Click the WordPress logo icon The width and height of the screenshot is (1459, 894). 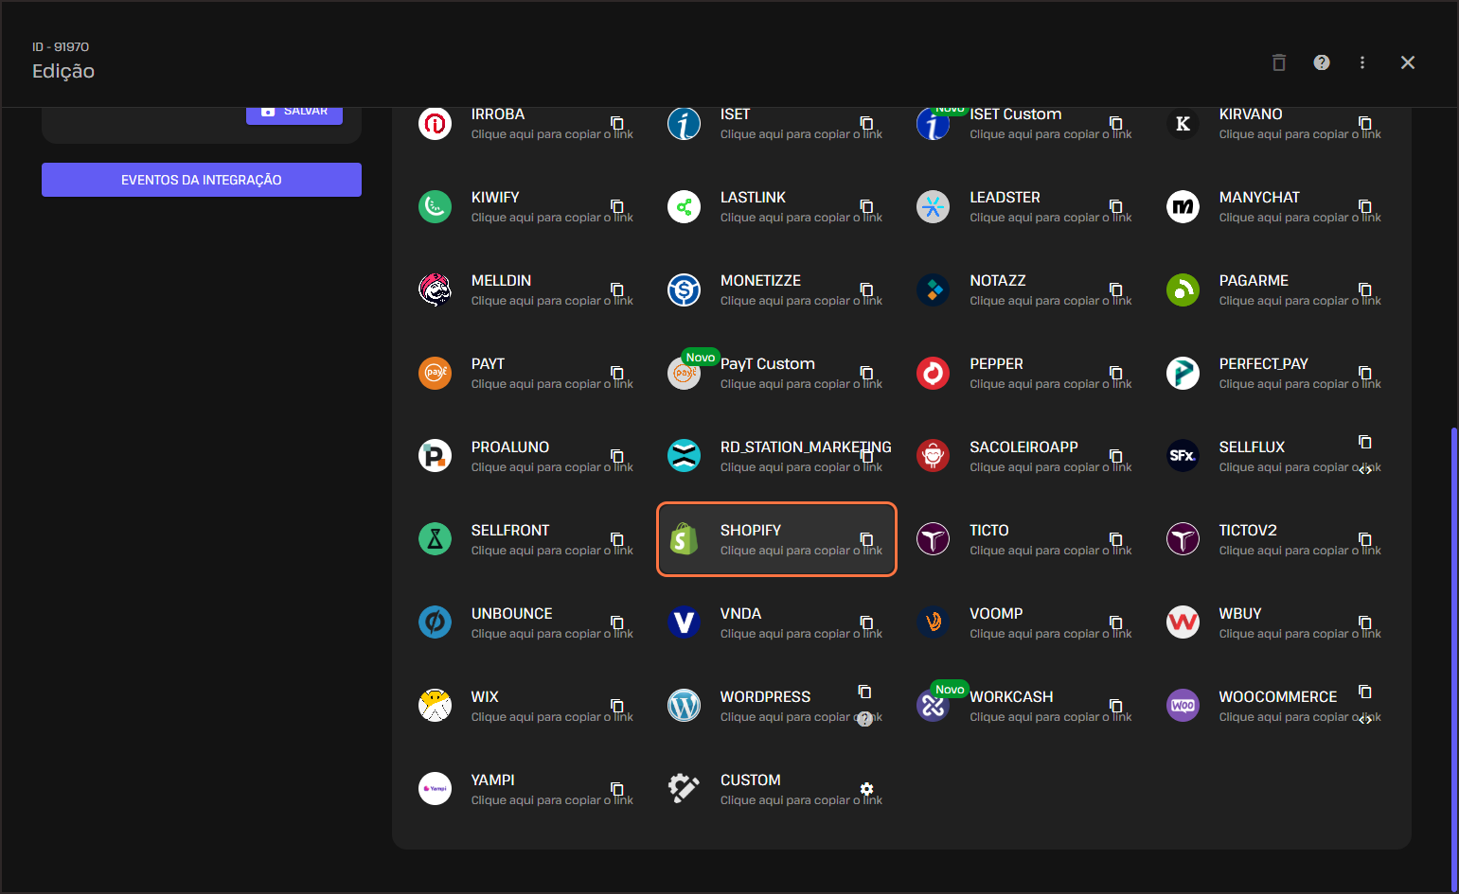pyautogui.click(x=684, y=706)
